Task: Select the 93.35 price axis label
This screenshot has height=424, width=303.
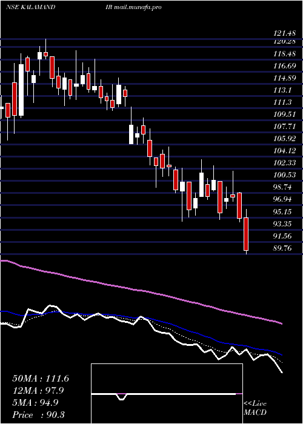Action: (x=283, y=224)
